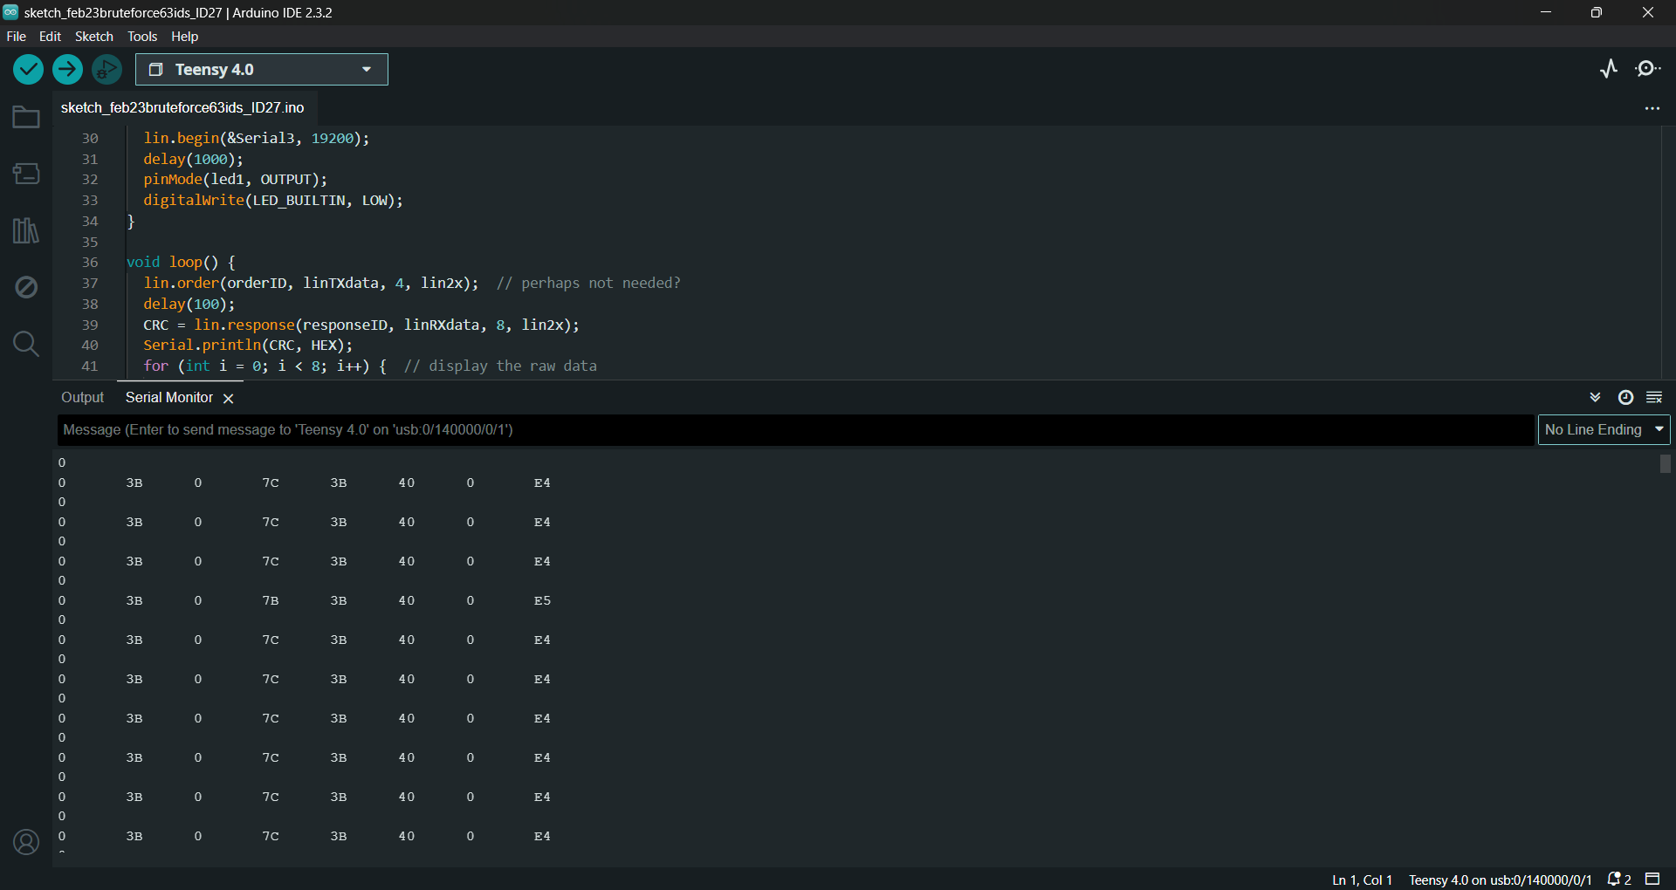Open the Debug sidebar panel icon

tap(26, 287)
